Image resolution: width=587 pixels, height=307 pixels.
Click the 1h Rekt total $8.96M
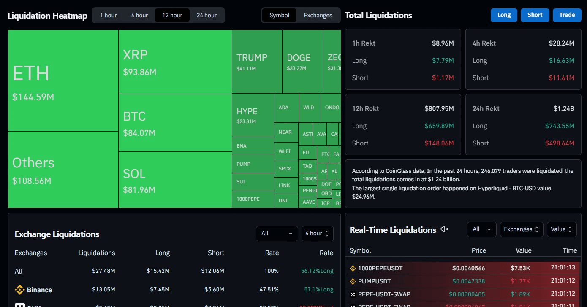(x=443, y=43)
